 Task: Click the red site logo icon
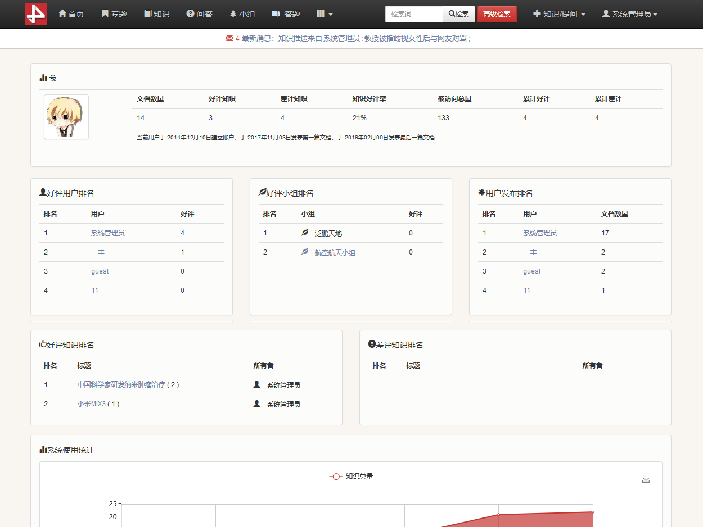pyautogui.click(x=35, y=14)
